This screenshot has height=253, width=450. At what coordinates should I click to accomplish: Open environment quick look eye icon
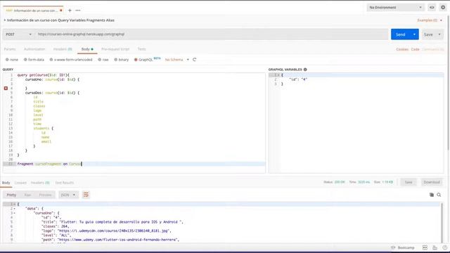[432, 8]
